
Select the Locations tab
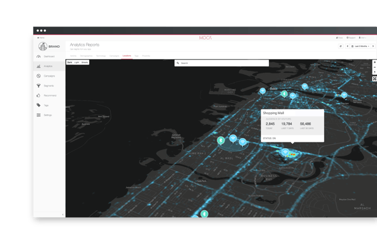pyautogui.click(x=127, y=56)
